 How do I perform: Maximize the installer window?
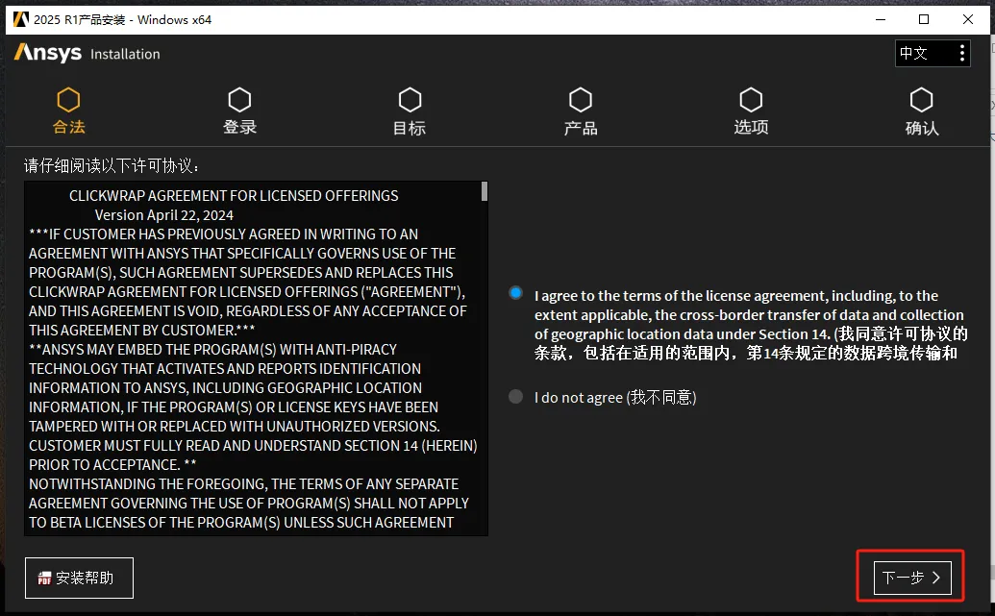pyautogui.click(x=924, y=19)
